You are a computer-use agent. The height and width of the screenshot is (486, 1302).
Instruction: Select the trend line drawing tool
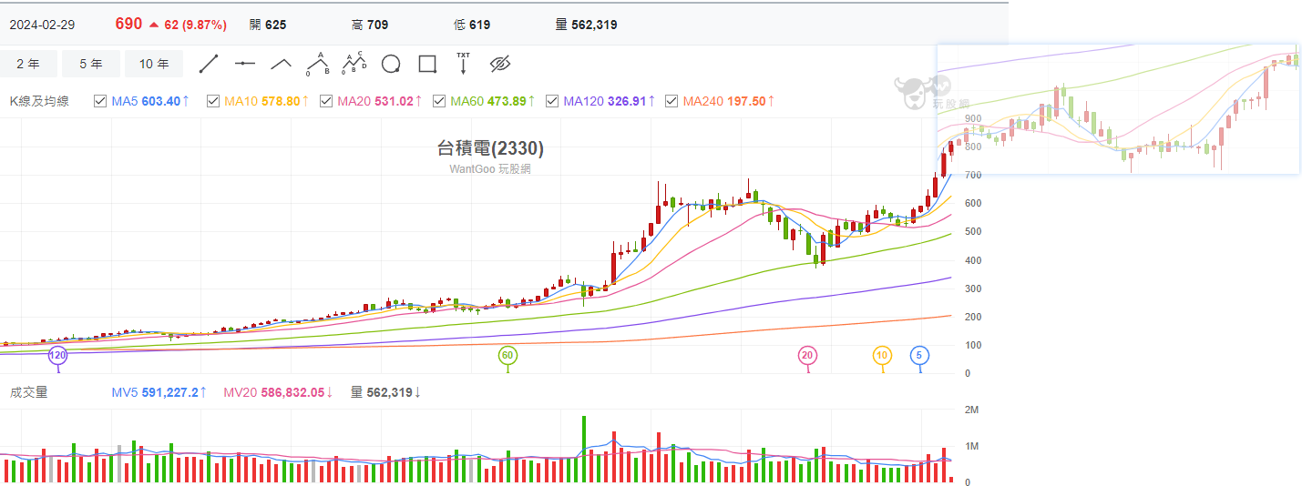[x=209, y=64]
